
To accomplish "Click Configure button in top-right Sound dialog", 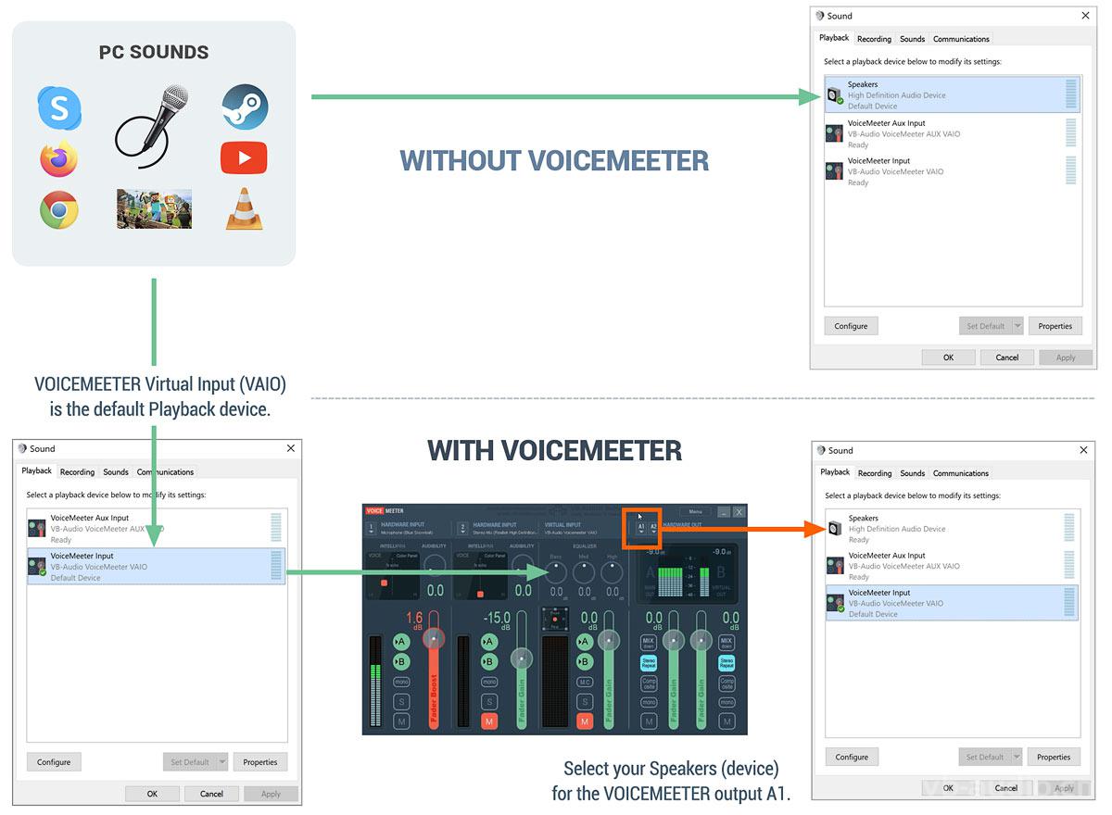I will pyautogui.click(x=851, y=326).
